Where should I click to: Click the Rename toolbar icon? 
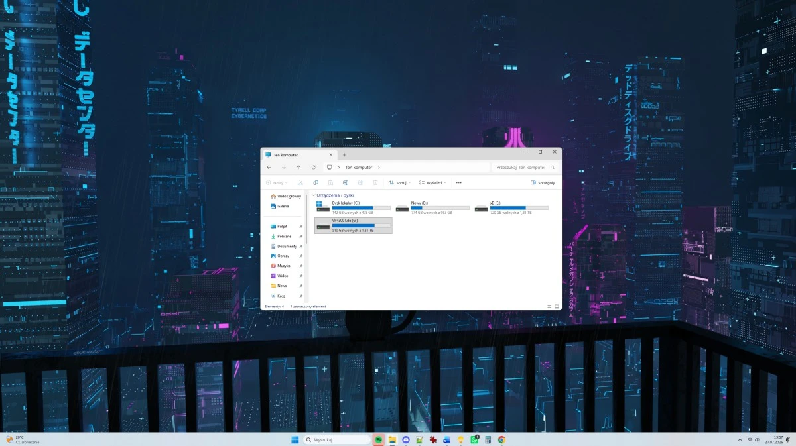pyautogui.click(x=346, y=182)
